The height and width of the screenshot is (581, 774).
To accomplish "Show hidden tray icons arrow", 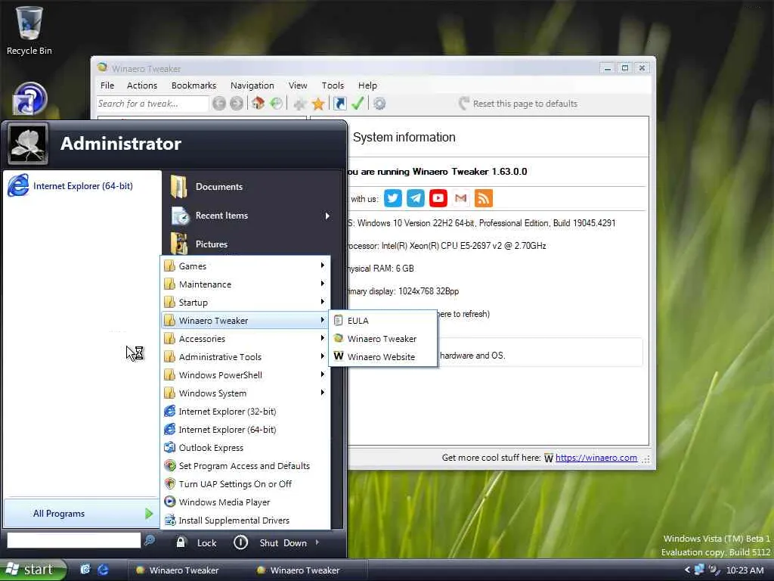I will click(x=686, y=570).
